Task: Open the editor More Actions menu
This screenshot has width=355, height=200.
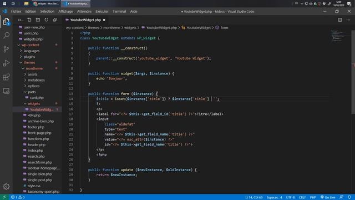Action: pos(348,20)
